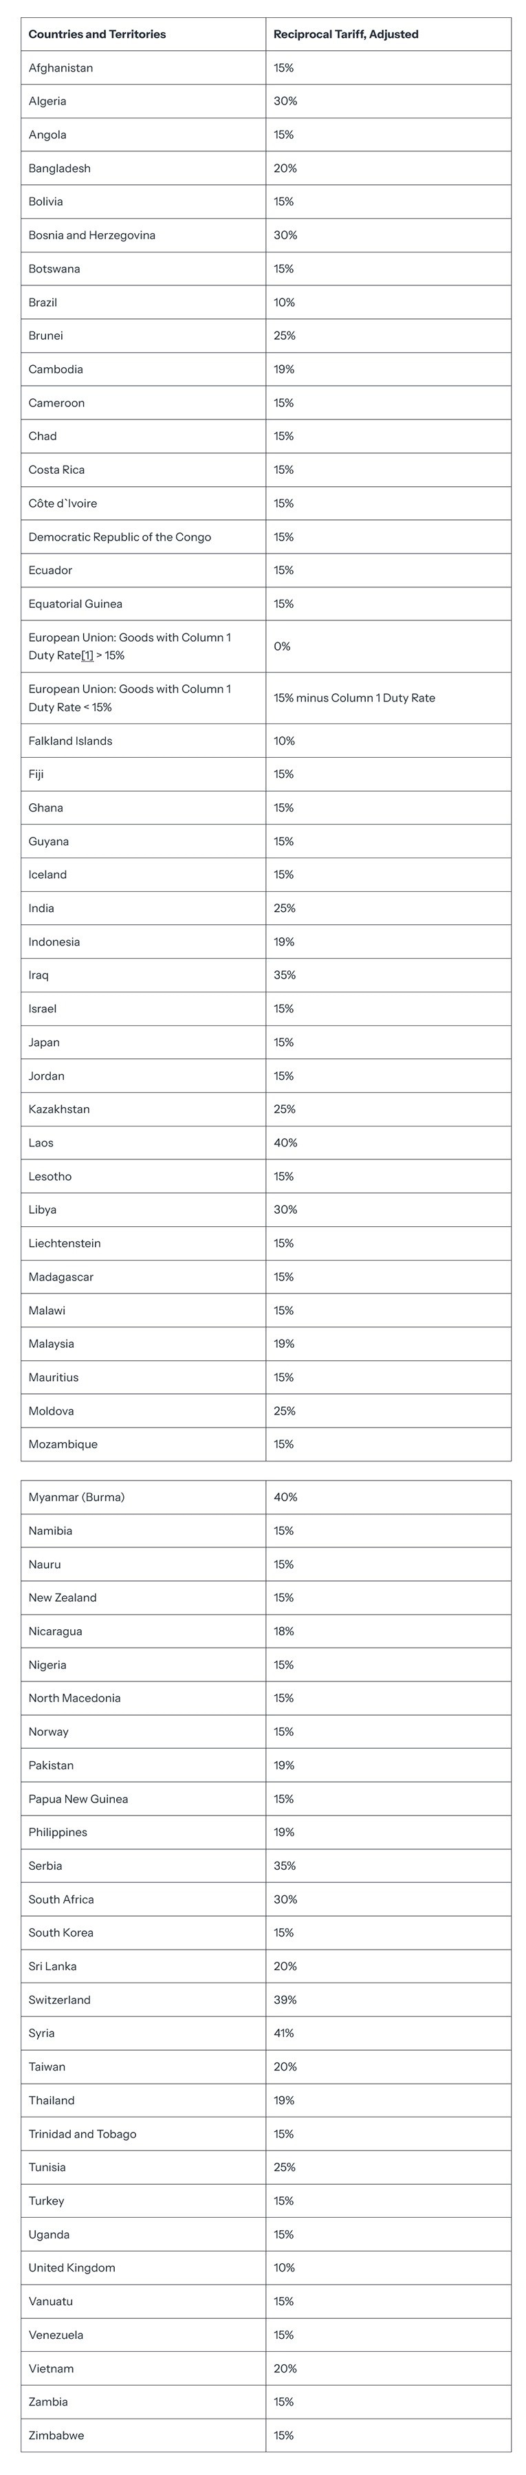The width and height of the screenshot is (526, 2475).
Task: Select the Afghanistan country cell
Action: coord(61,68)
